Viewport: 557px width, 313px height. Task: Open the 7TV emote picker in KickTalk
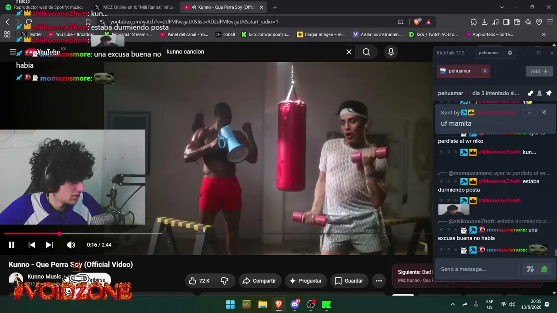(x=530, y=269)
